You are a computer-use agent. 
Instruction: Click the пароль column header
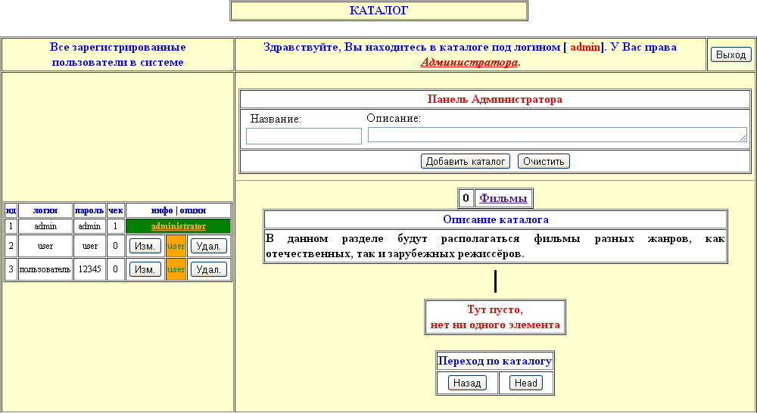(89, 210)
